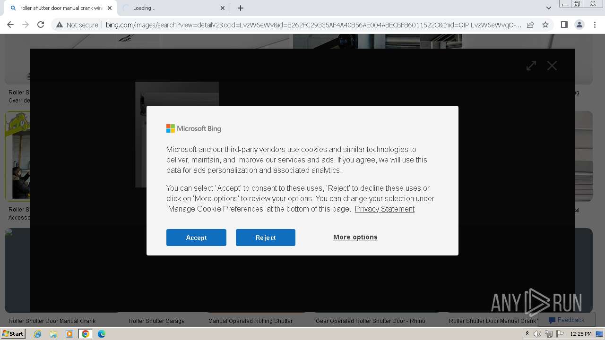Go forward to the next page
The width and height of the screenshot is (605, 340).
26,25
